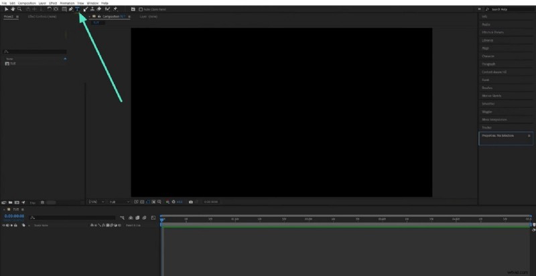
Task: Select the Roto Brush tool
Action: click(x=108, y=9)
